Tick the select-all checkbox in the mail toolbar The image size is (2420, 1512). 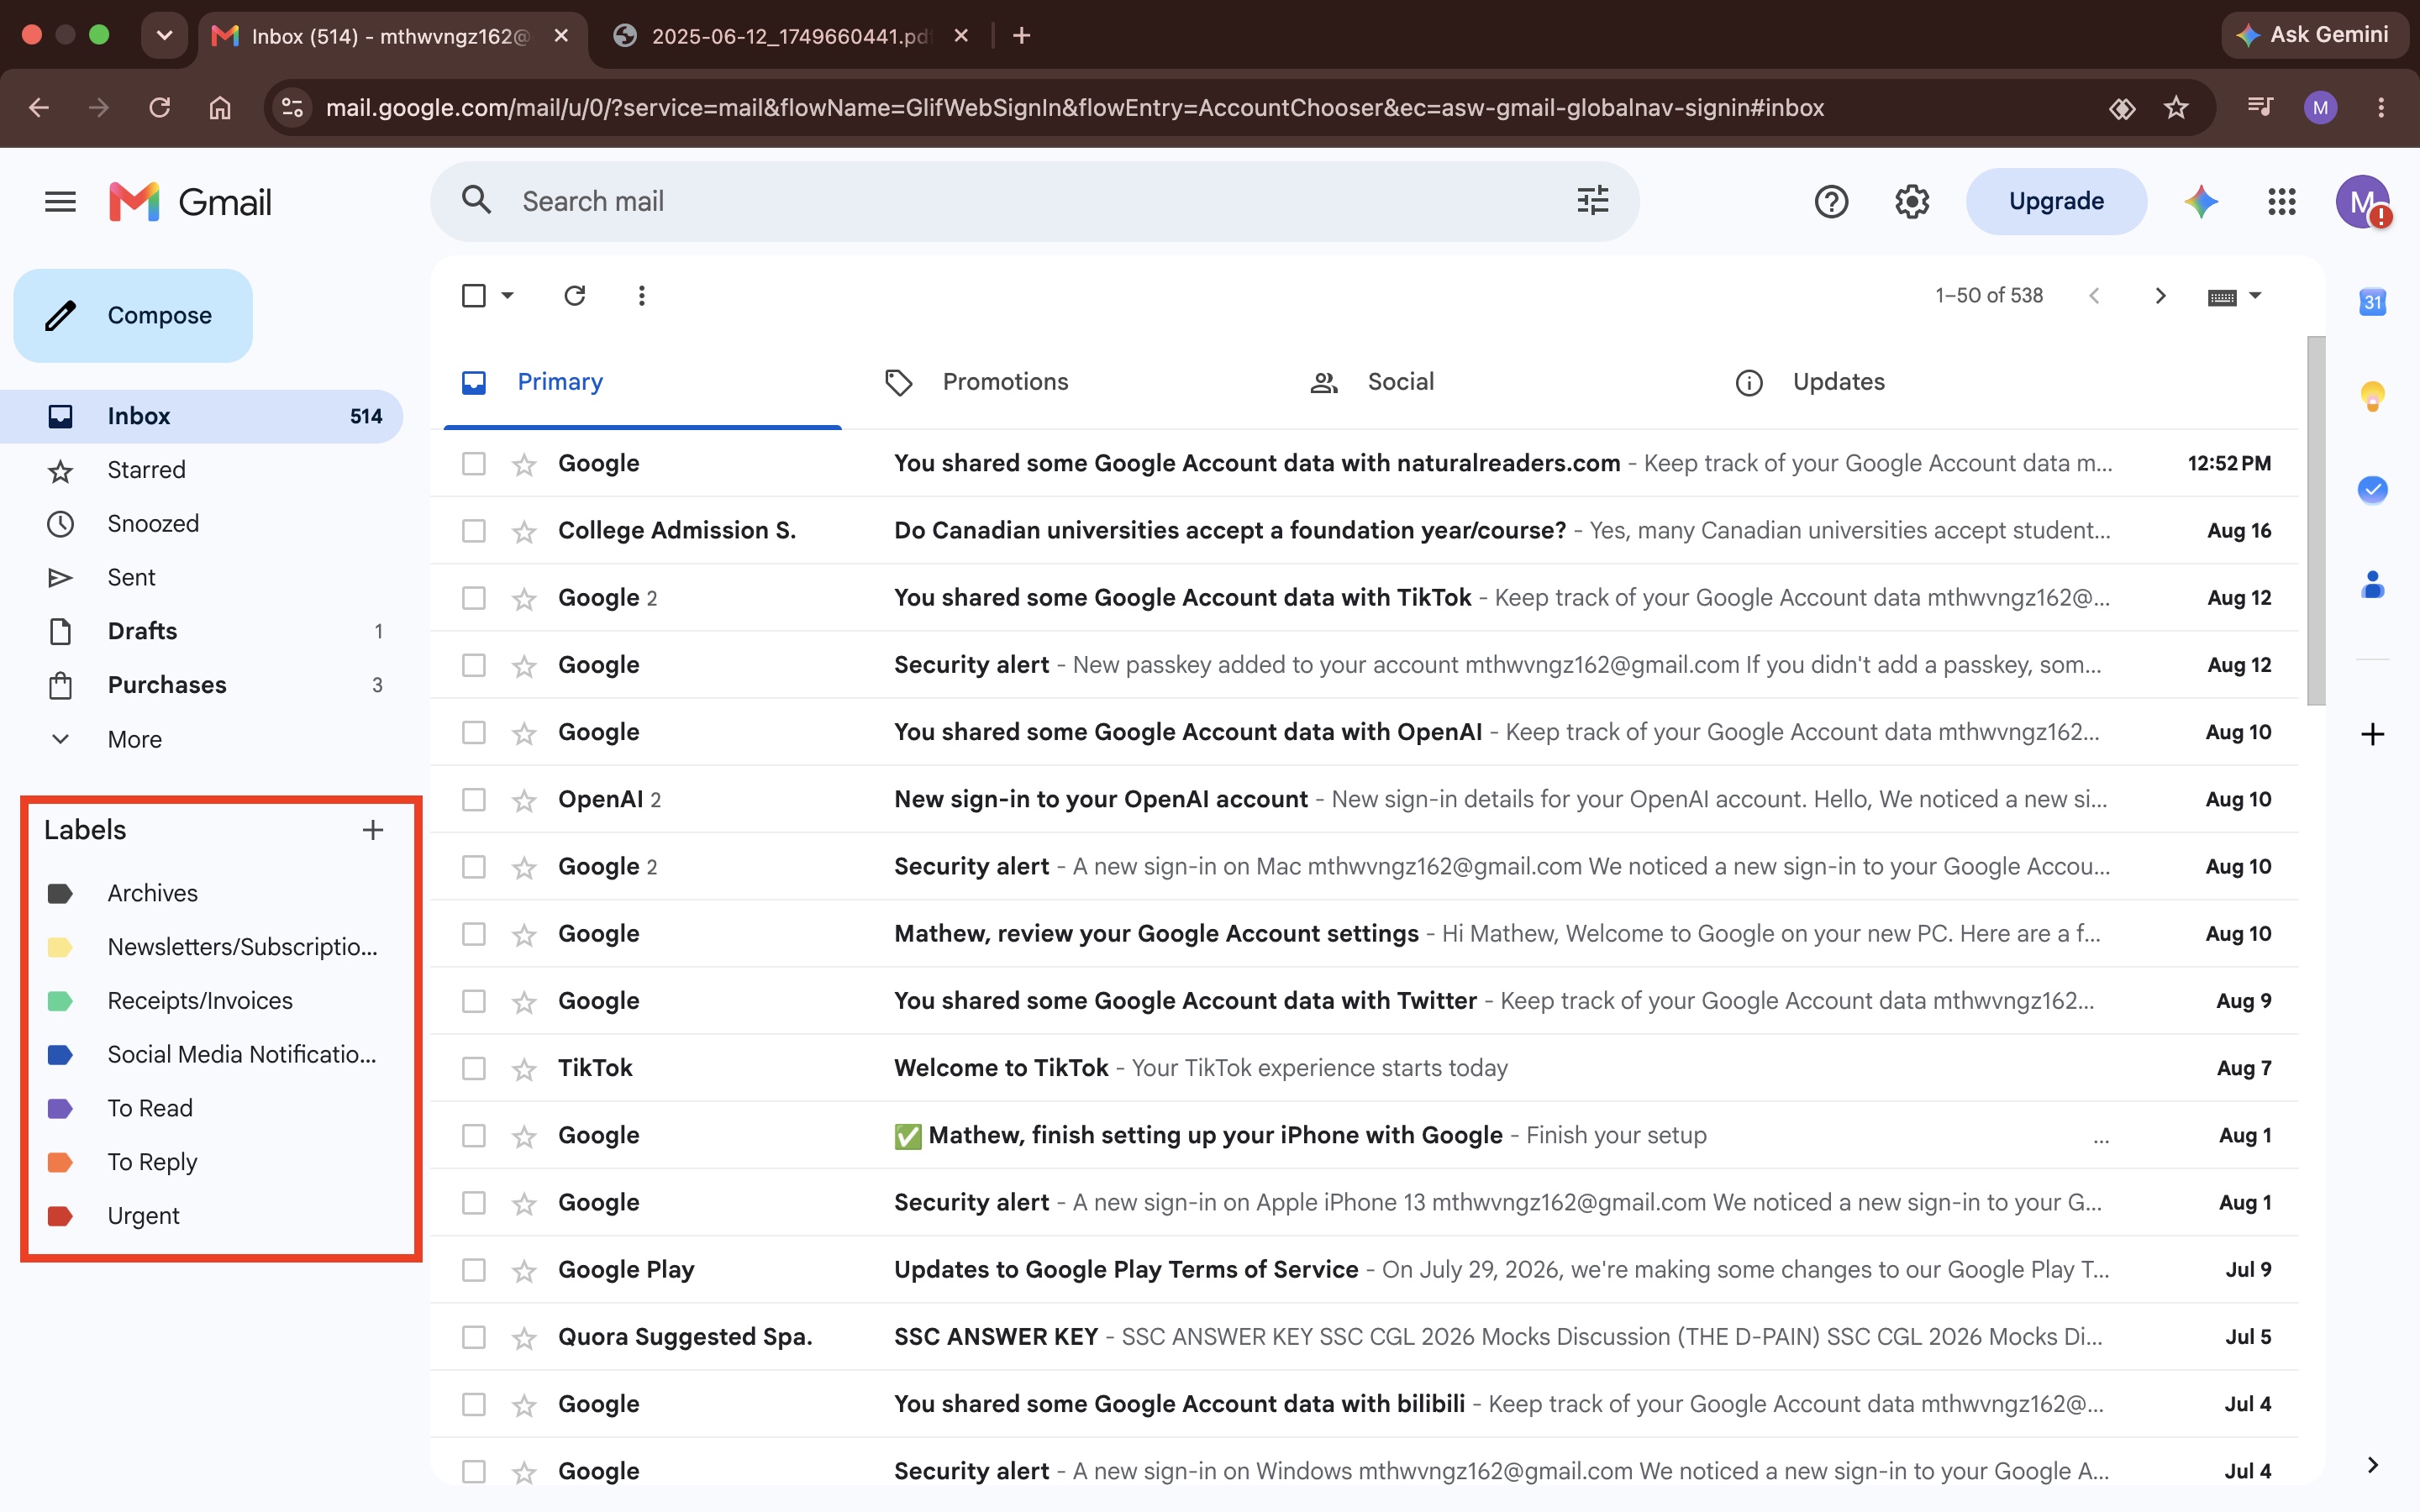coord(474,295)
